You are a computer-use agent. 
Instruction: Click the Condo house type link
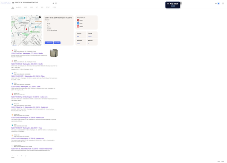pyautogui.click(x=78, y=44)
